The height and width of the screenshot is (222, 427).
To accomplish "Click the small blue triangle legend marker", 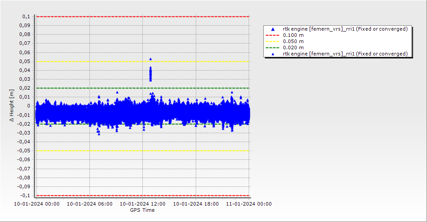I will (273, 54).
